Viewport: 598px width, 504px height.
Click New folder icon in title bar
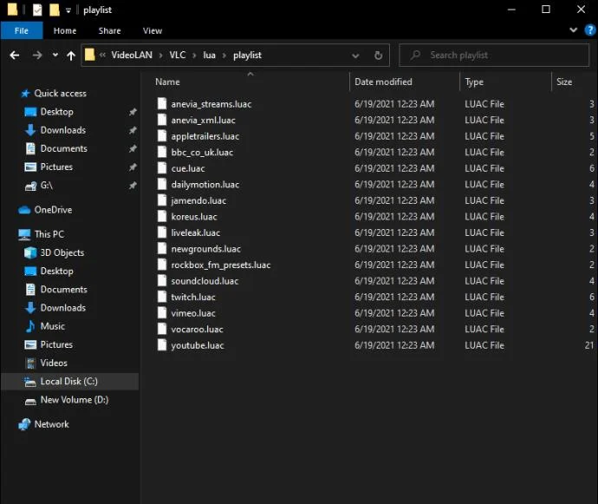(55, 10)
